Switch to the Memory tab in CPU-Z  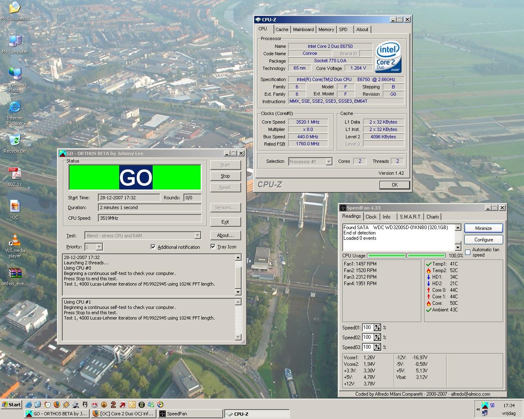pyautogui.click(x=326, y=29)
